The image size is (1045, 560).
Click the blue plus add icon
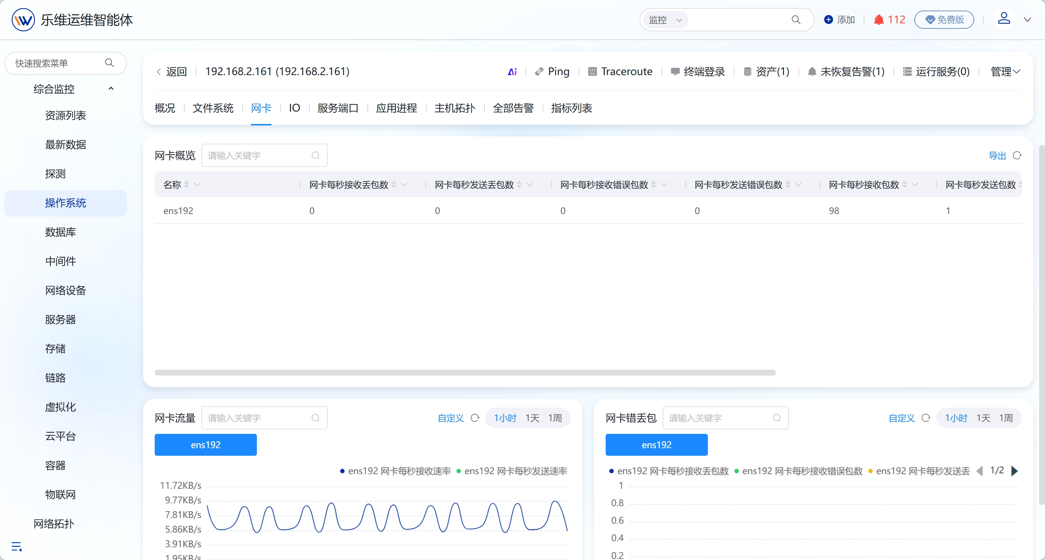(828, 19)
